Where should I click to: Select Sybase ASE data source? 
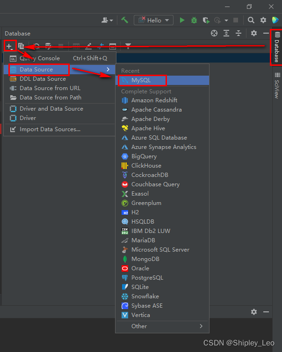pyautogui.click(x=162, y=306)
